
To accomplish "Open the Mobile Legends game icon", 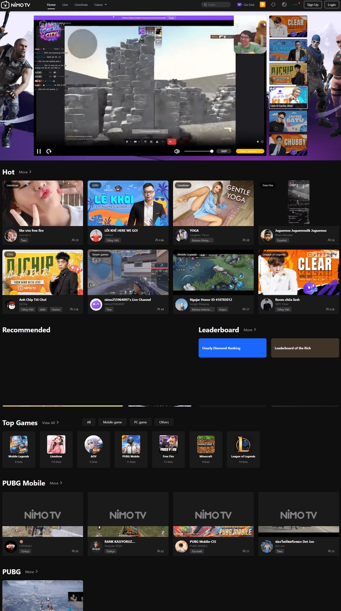I will pyautogui.click(x=19, y=445).
